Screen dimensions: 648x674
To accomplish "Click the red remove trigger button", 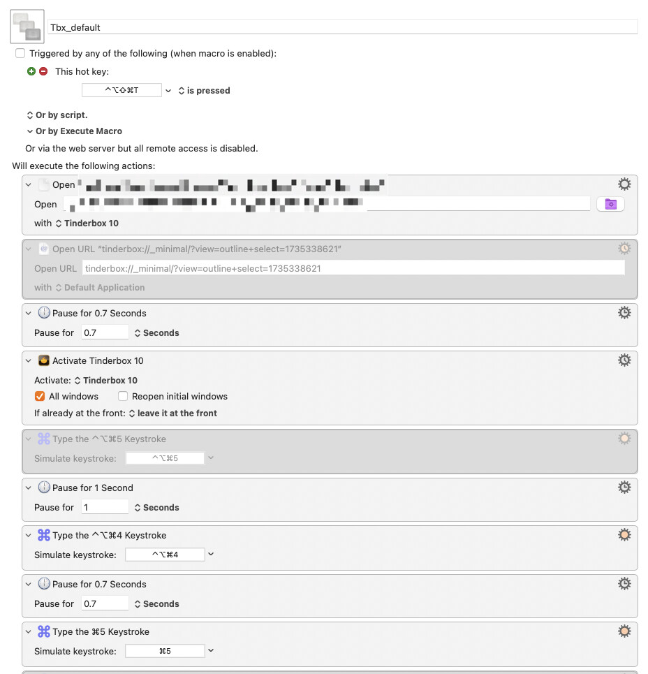I will coord(43,71).
